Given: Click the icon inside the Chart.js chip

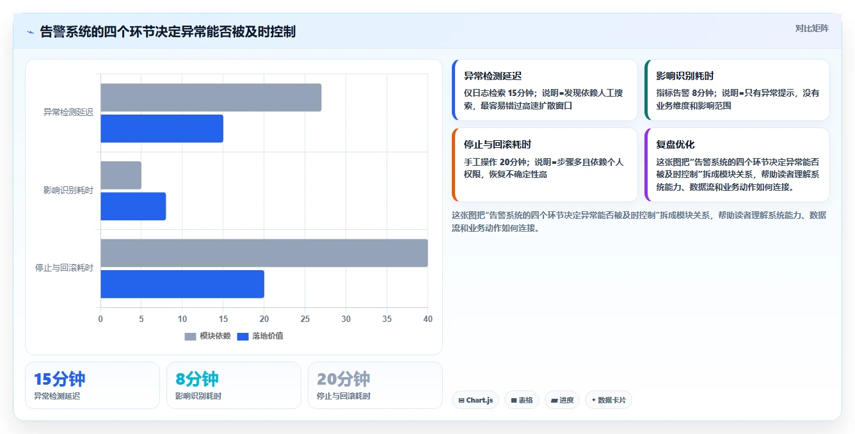Looking at the screenshot, I should tap(461, 400).
